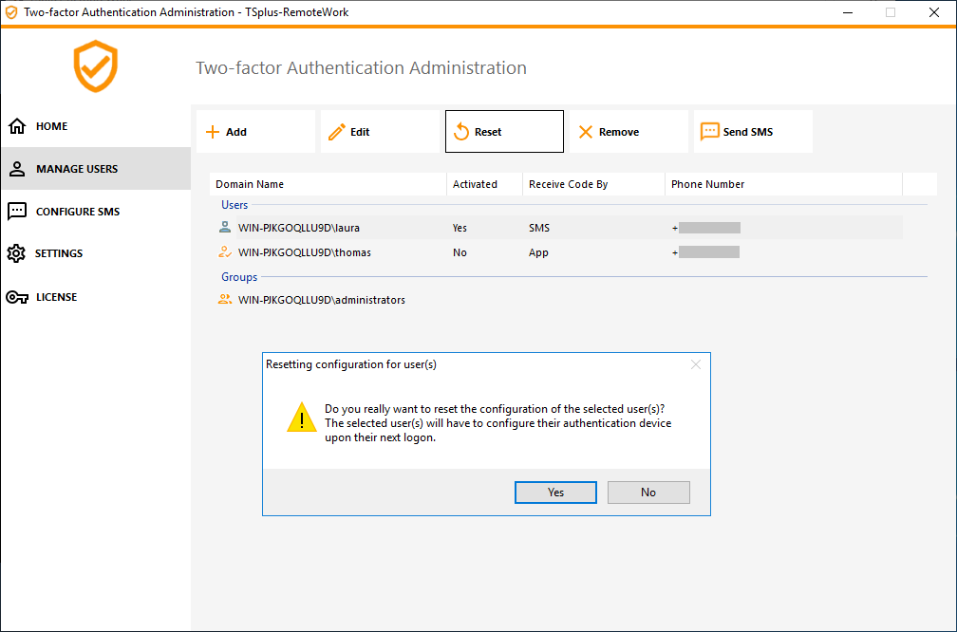This screenshot has height=632, width=957.
Task: Click the orange shield logo
Action: pyautogui.click(x=96, y=66)
